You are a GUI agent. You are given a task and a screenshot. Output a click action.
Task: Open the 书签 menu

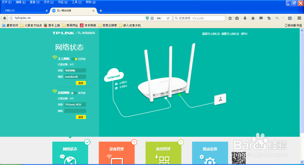(x=63, y=2)
